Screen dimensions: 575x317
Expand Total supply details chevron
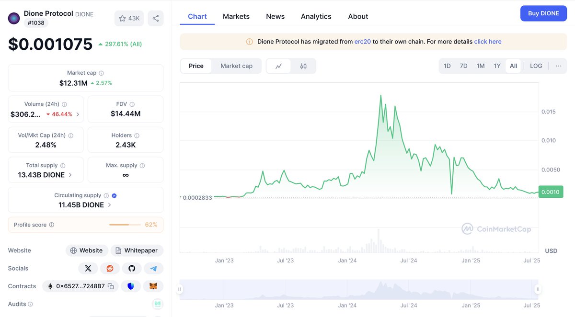tap(70, 175)
